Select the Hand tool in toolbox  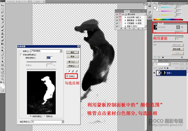tap(3, 76)
